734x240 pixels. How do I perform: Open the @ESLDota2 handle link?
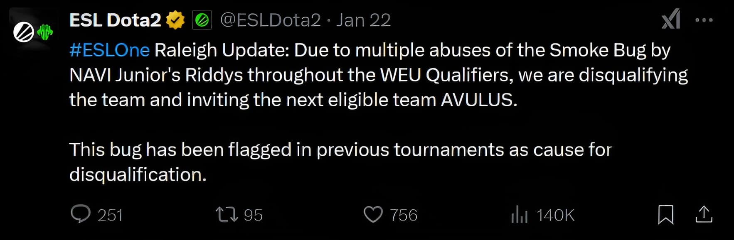pyautogui.click(x=270, y=20)
